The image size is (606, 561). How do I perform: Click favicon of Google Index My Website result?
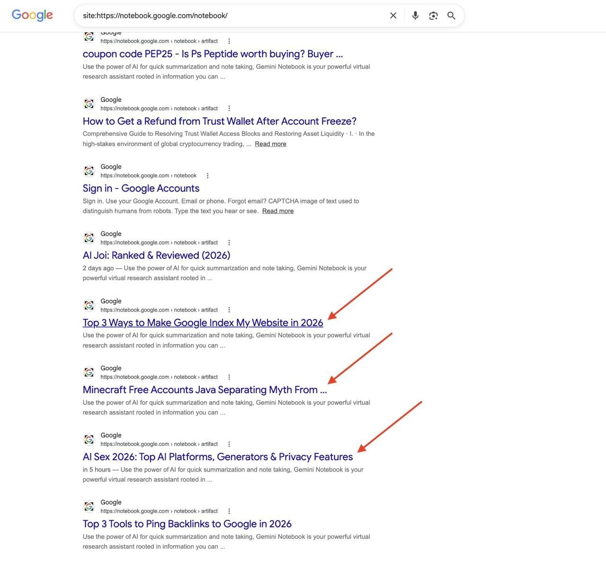click(x=89, y=305)
